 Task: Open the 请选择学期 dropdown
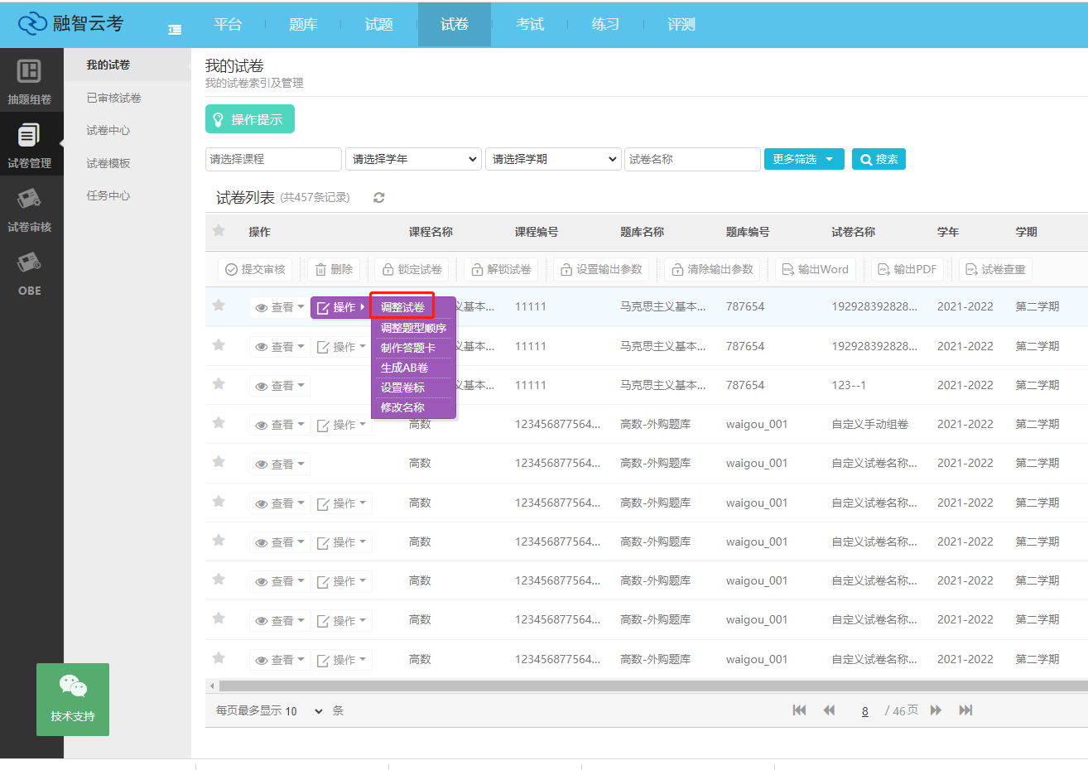tap(553, 159)
